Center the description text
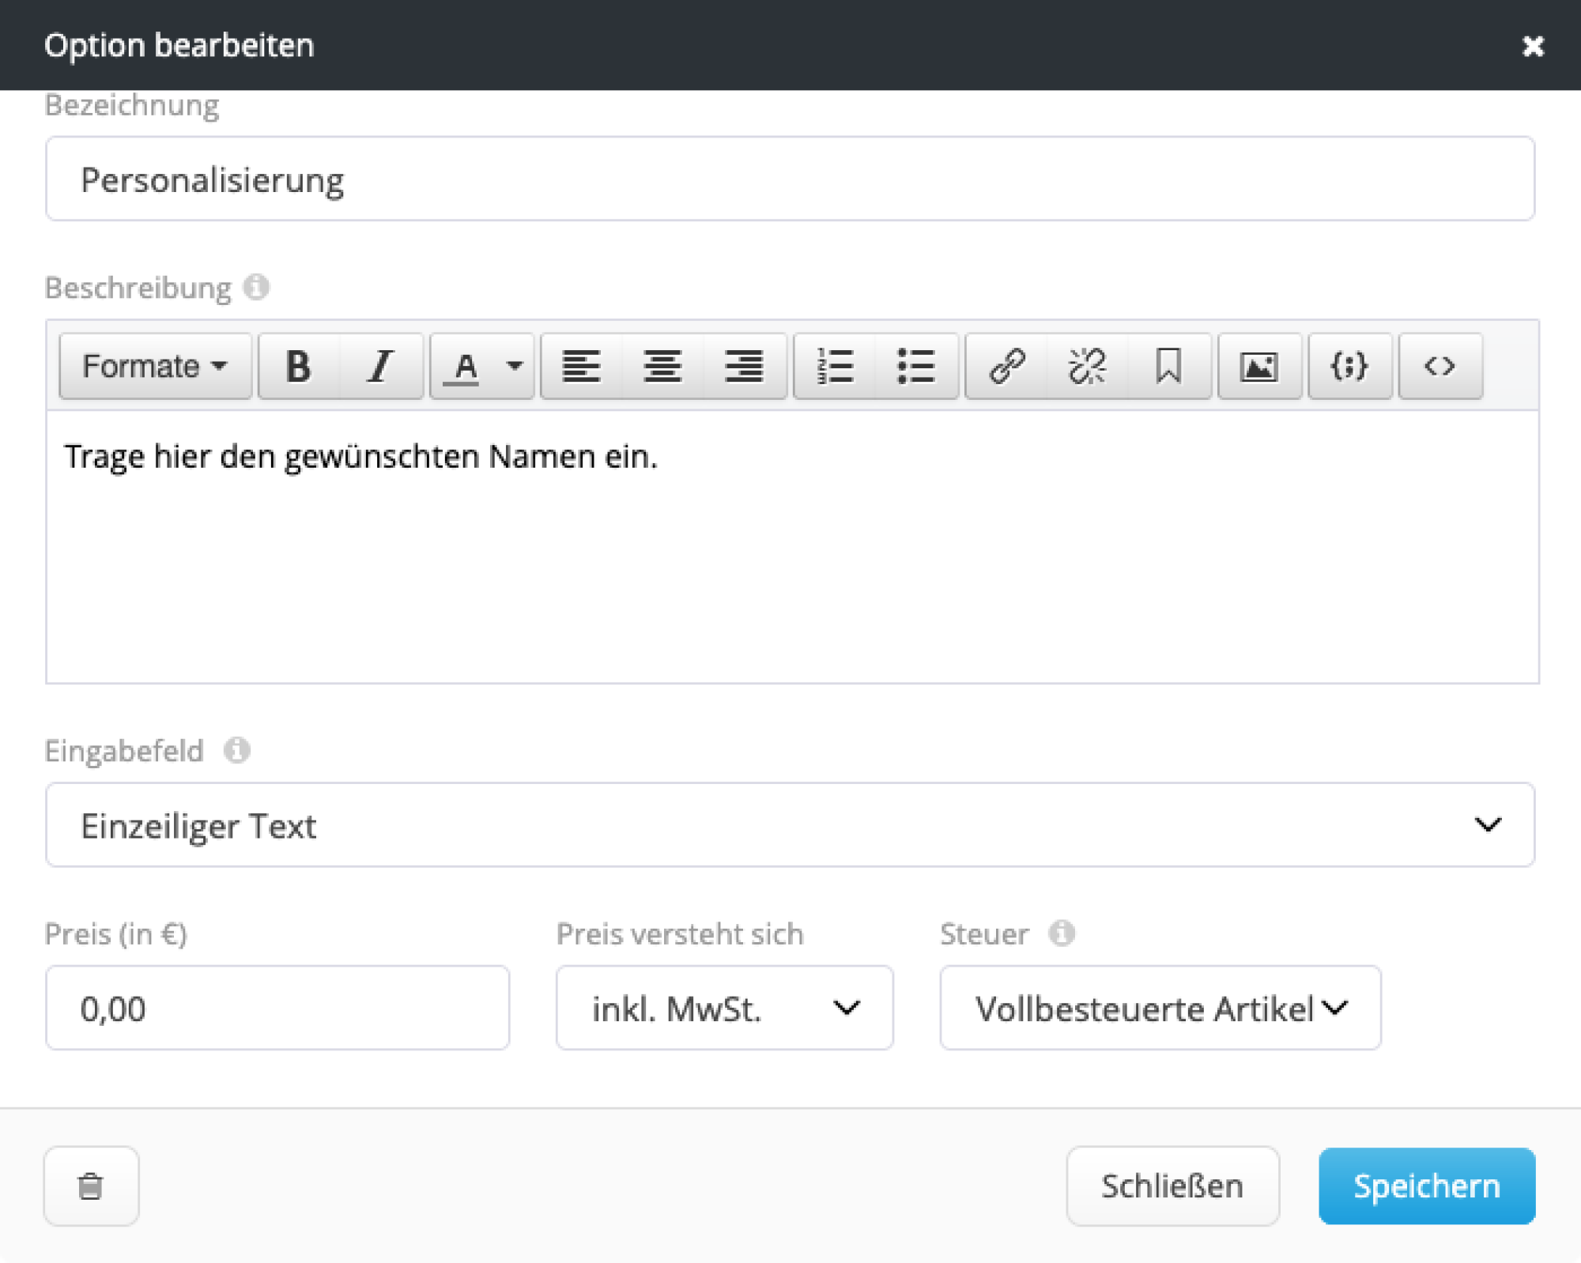 click(662, 366)
